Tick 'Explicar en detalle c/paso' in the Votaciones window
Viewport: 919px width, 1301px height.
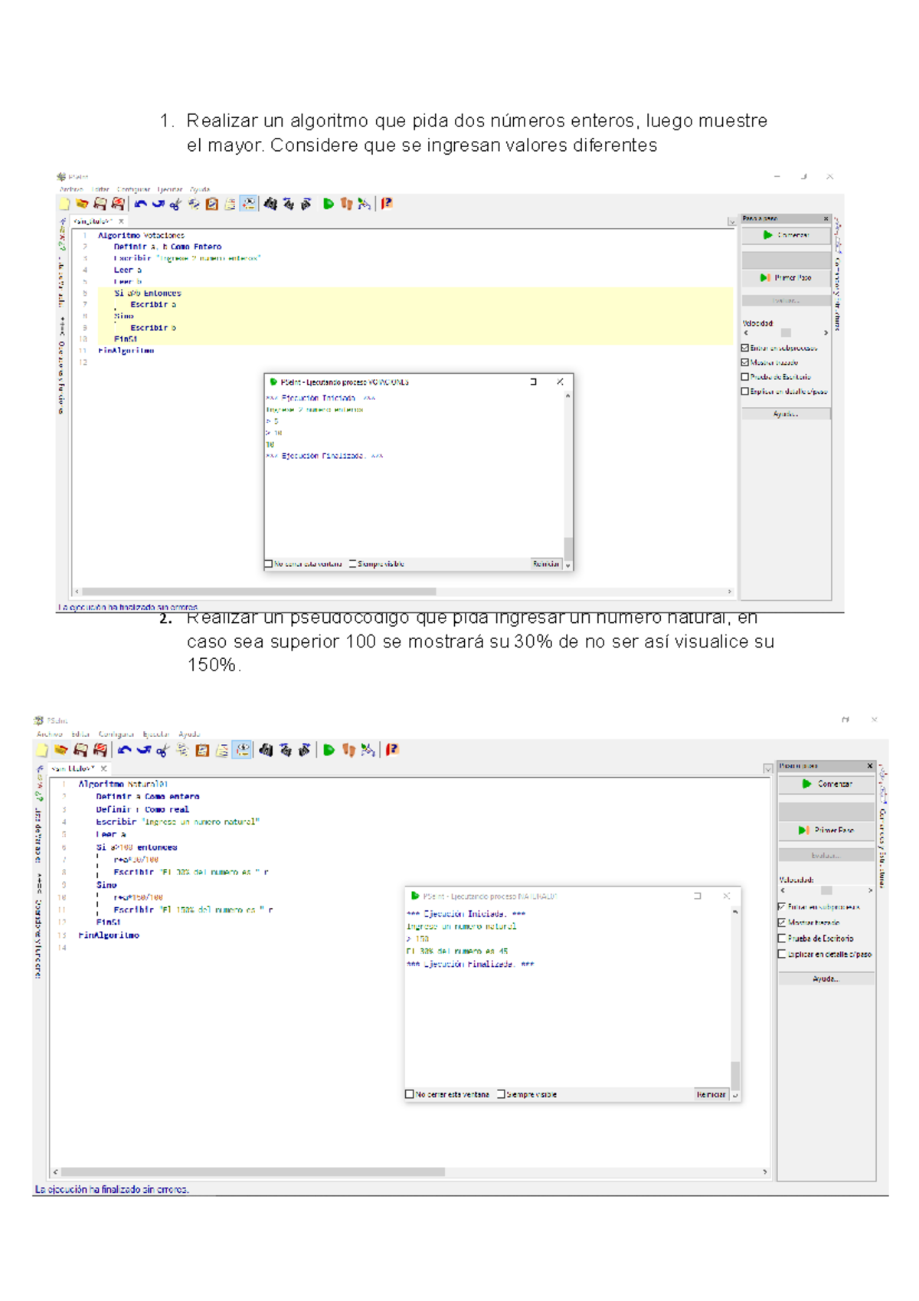744,392
